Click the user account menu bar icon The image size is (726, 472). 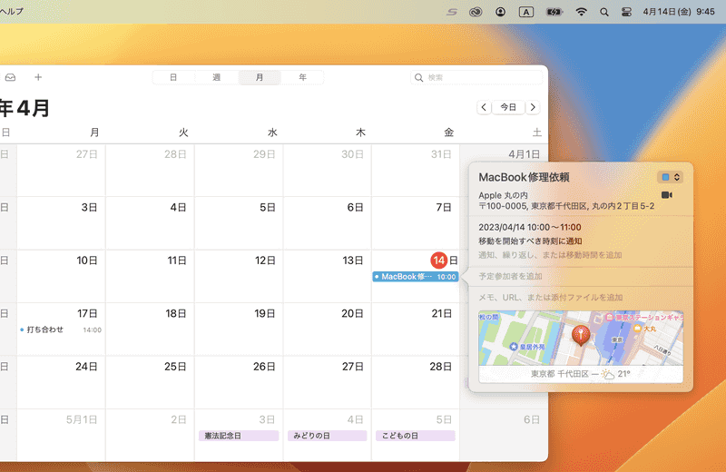(501, 12)
